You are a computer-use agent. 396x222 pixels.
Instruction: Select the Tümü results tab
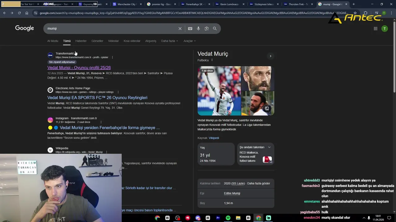pos(67,41)
